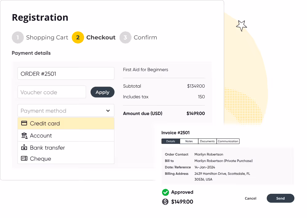307x218 pixels.
Task: Send the invoice with the Send button
Action: click(x=280, y=198)
